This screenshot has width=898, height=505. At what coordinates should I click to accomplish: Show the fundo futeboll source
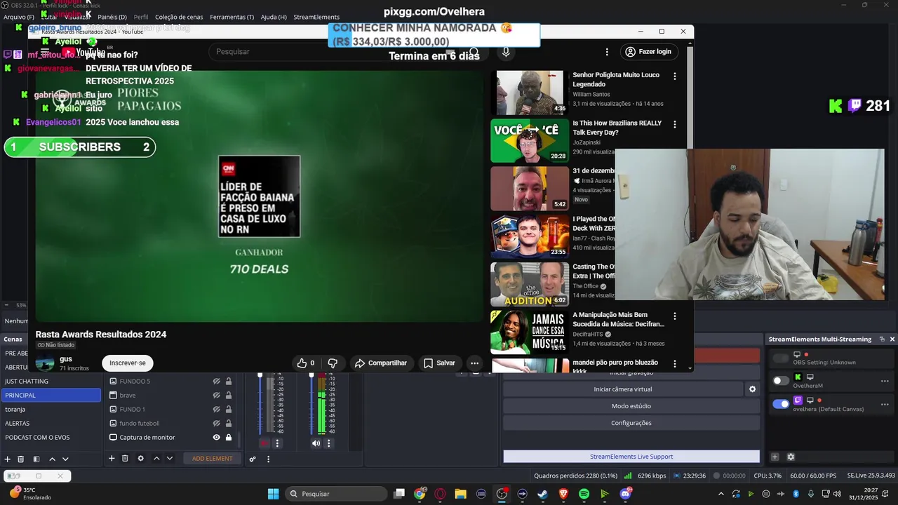(217, 424)
